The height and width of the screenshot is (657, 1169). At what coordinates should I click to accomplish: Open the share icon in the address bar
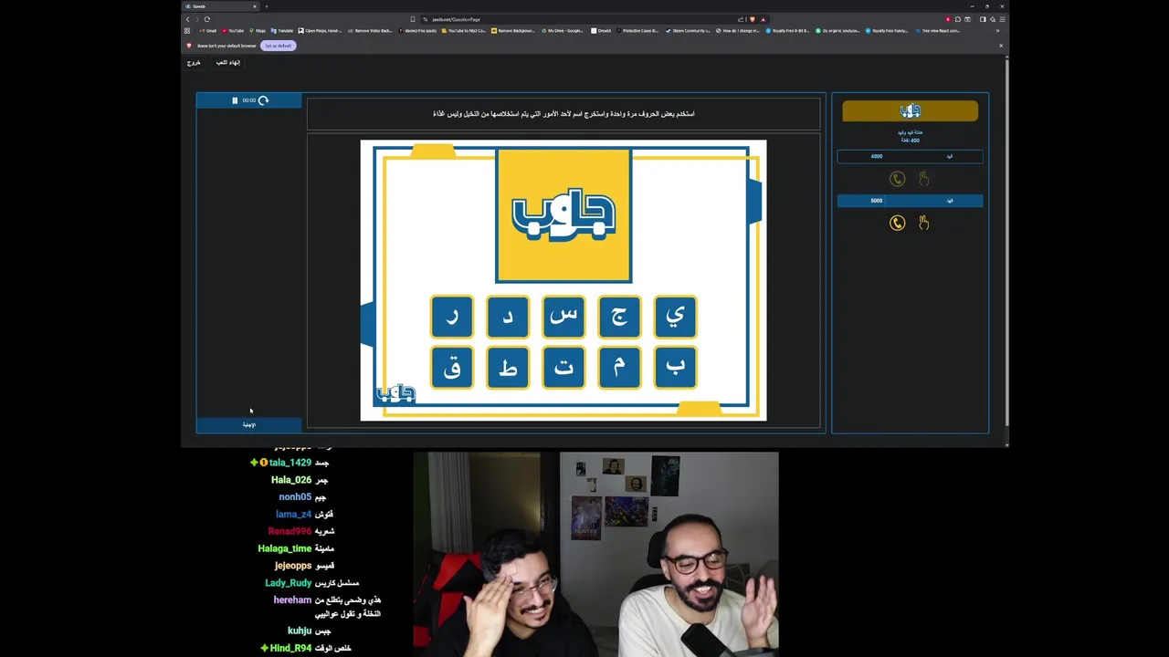pos(741,19)
